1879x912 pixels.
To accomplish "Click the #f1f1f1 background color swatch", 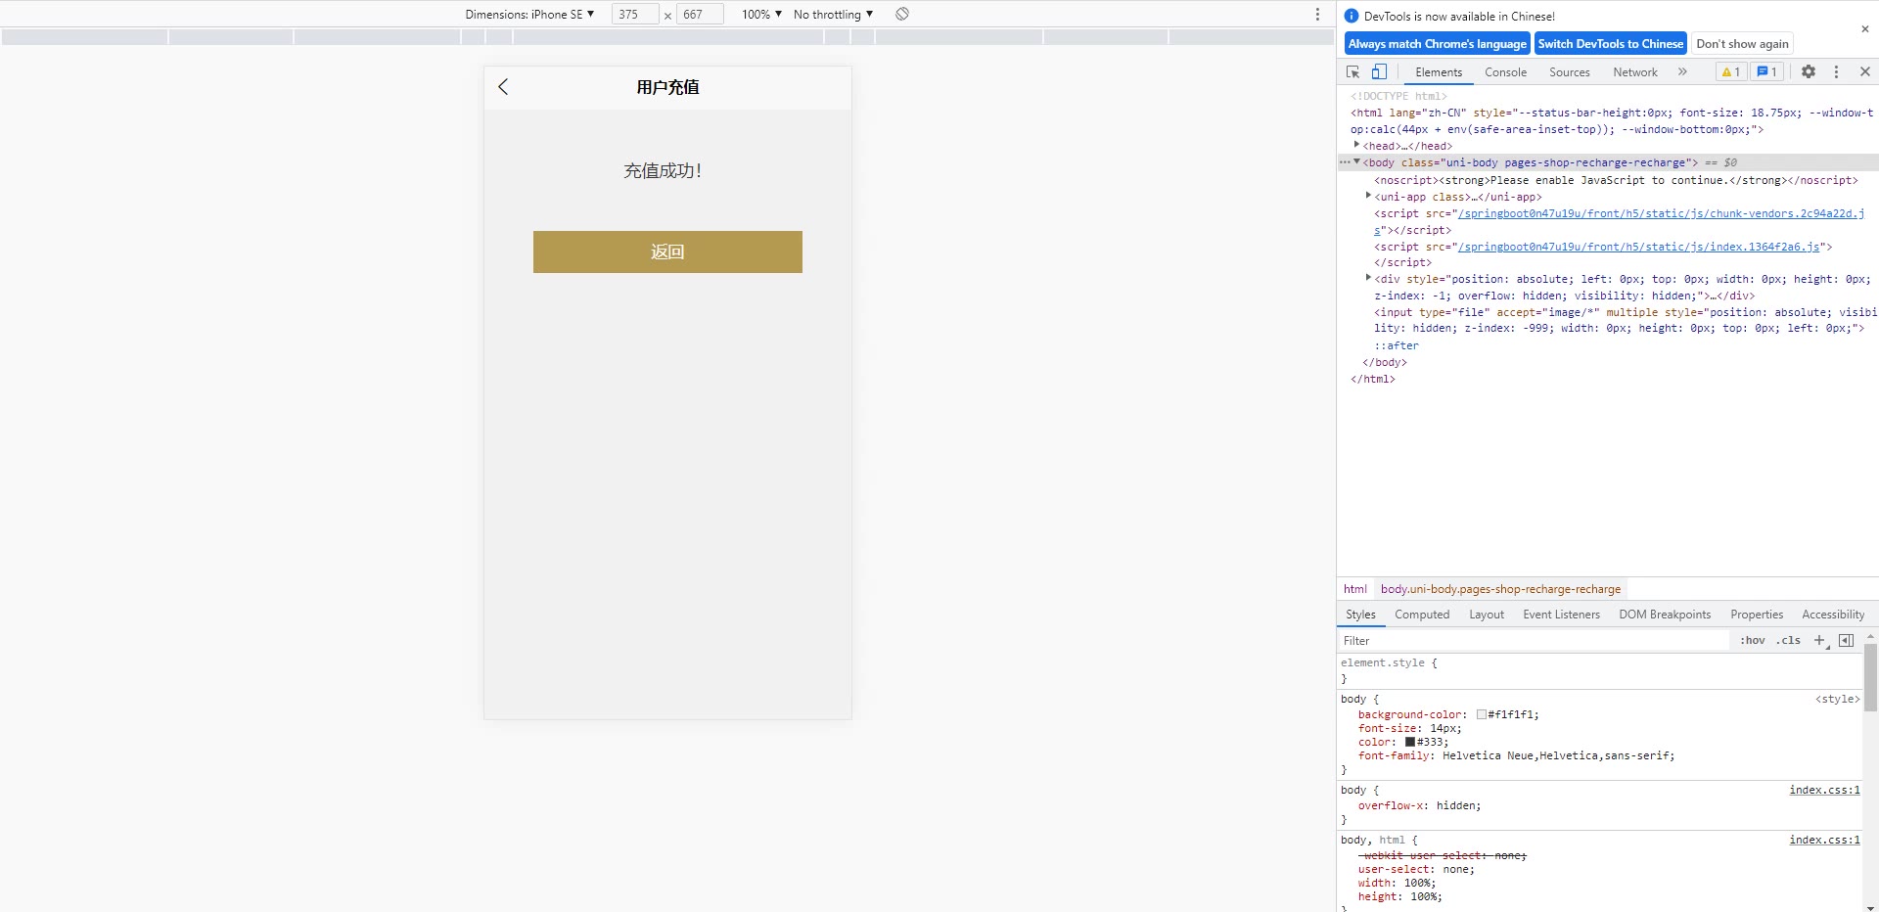I will [1482, 715].
